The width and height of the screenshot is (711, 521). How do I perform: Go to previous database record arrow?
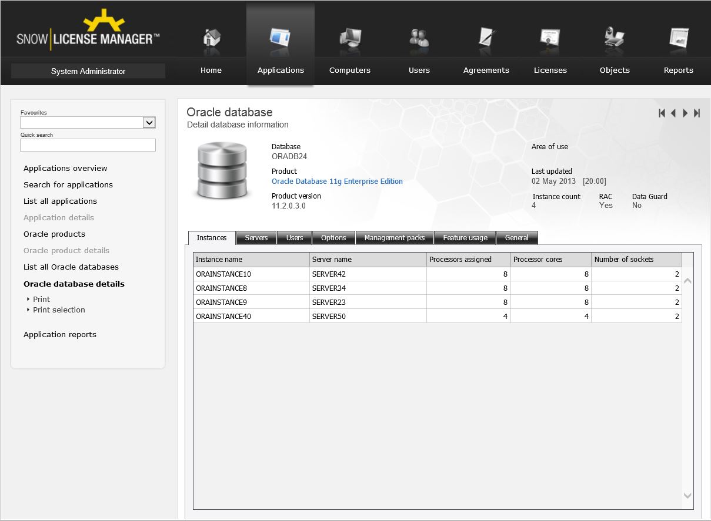pos(673,113)
